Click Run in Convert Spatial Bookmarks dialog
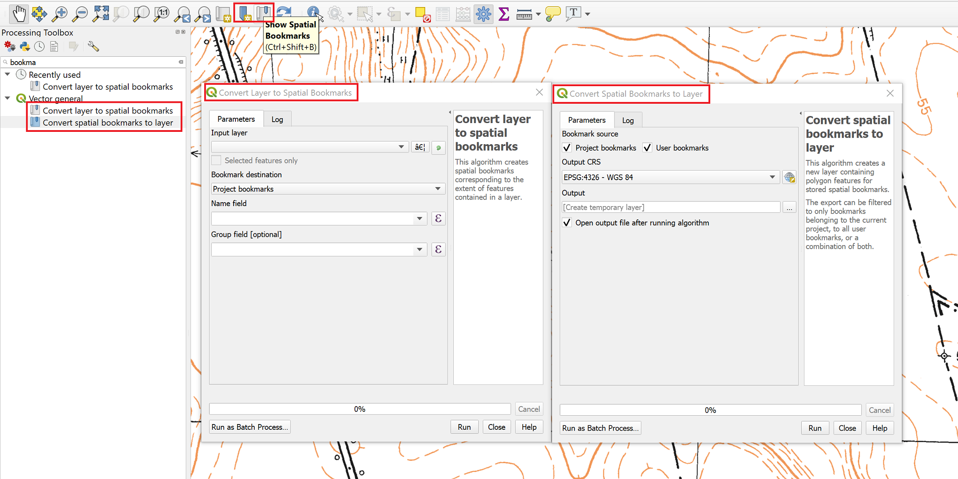Image resolution: width=958 pixels, height=479 pixels. (814, 428)
